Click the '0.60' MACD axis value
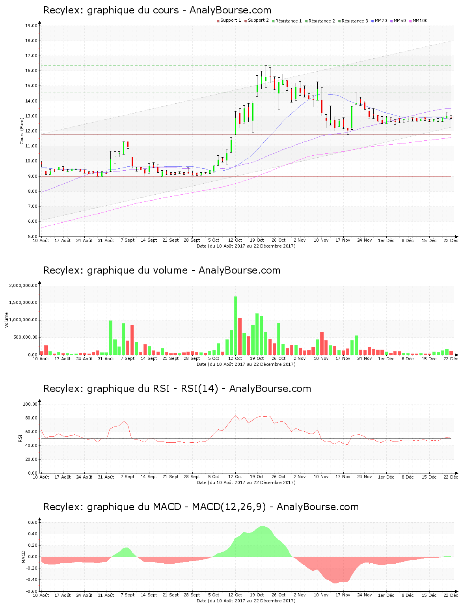The image size is (473, 611). (33, 522)
